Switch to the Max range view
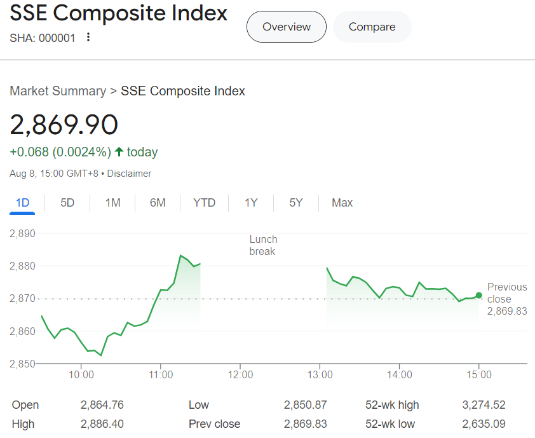Screen dimensions: 535x438 [x=342, y=202]
